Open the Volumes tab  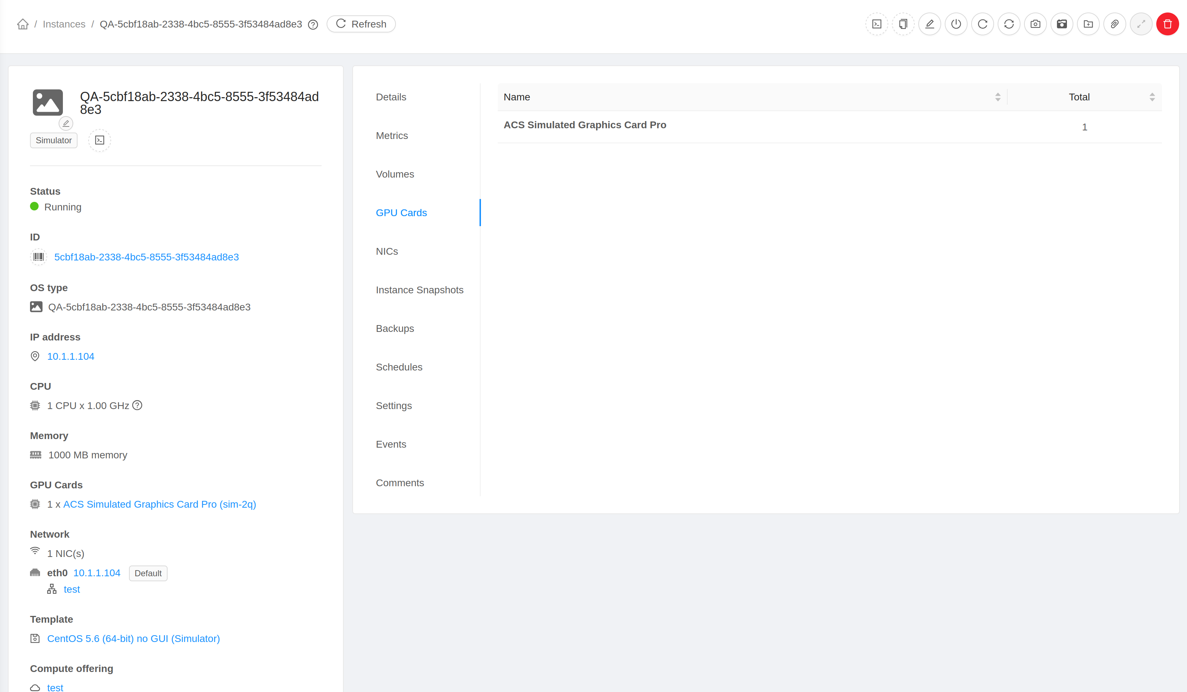[395, 174]
